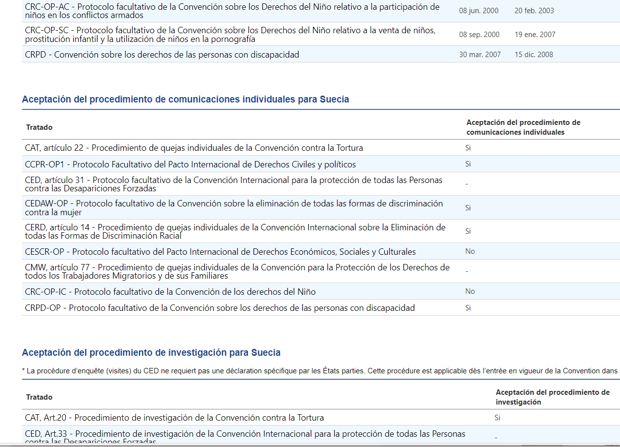Click the CRC-OP-AC protocol row text
The height and width of the screenshot is (447, 620).
click(x=232, y=11)
